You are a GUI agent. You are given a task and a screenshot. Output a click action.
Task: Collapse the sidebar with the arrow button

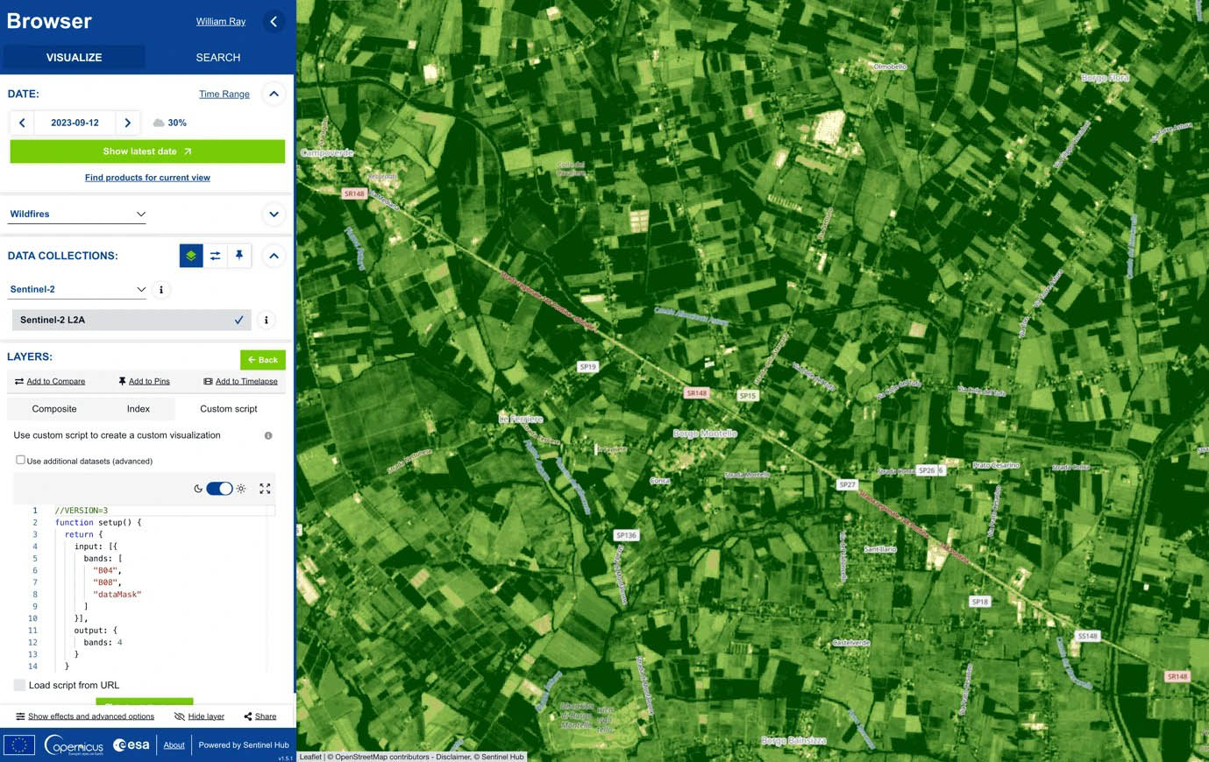(274, 22)
